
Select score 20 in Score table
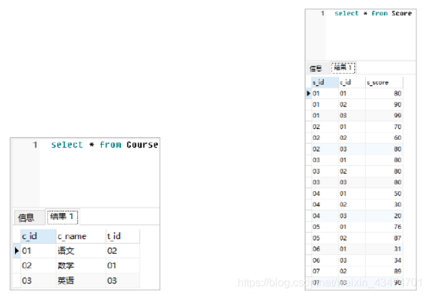coord(384,216)
